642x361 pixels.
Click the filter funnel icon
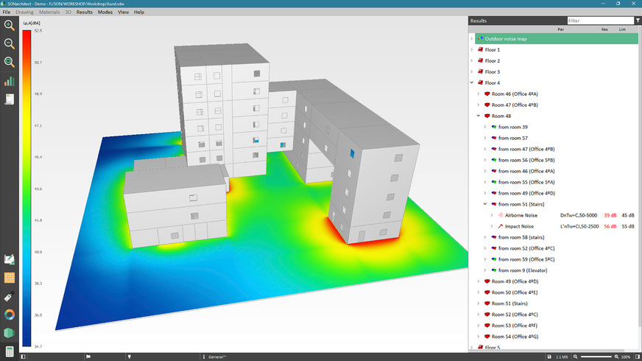pyautogui.click(x=638, y=21)
